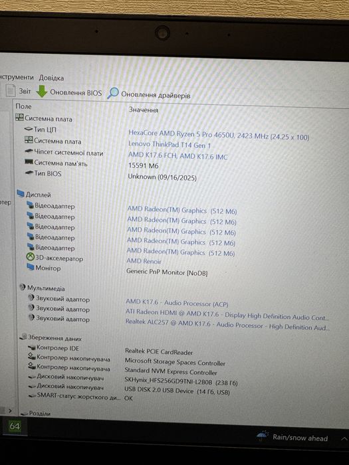Screen dimensions: 349x465
Task: Open the AMD Renoir link
Action: [144, 261]
